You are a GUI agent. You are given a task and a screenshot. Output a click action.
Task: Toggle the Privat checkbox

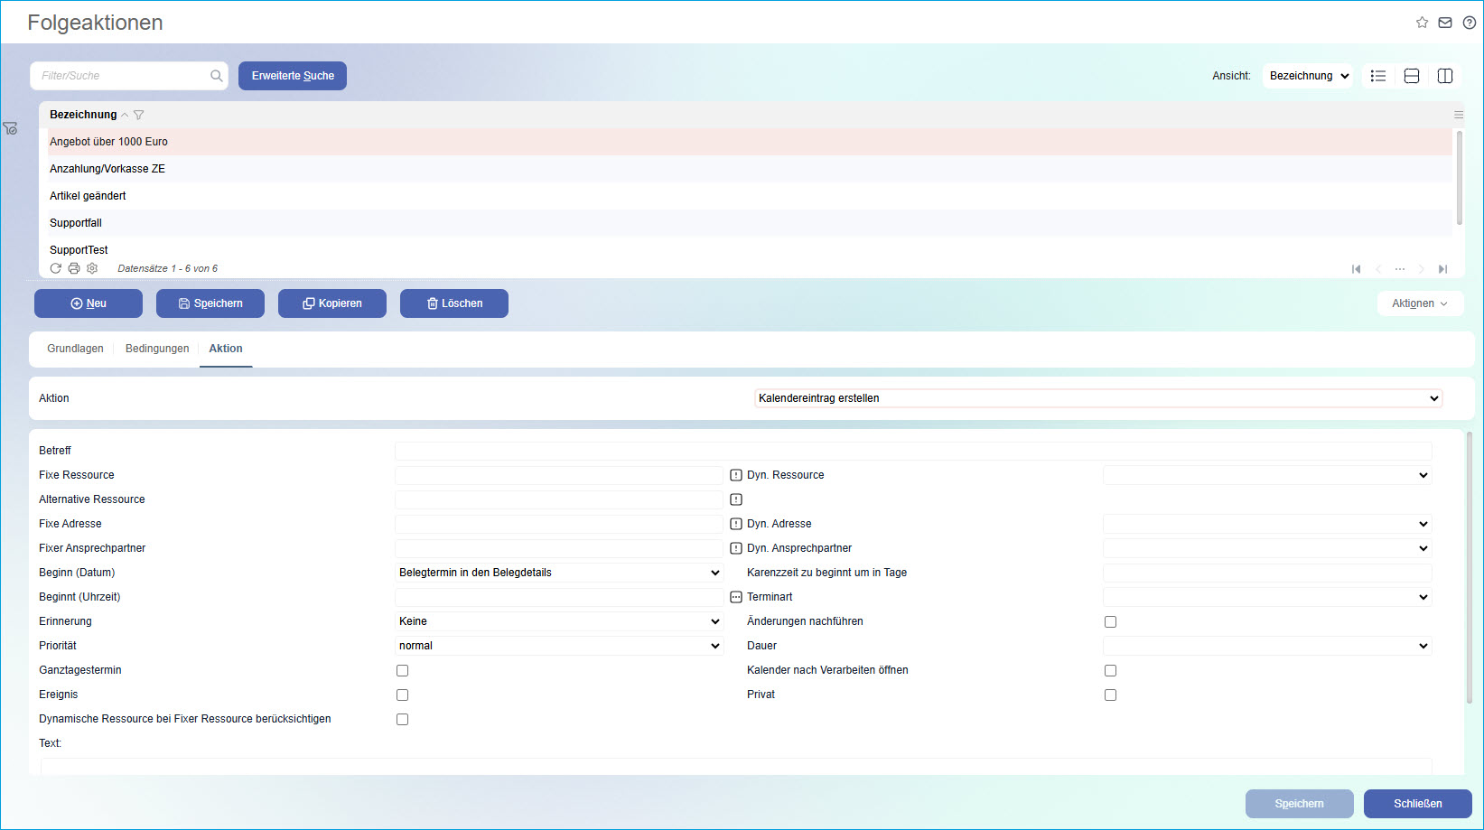click(1111, 695)
